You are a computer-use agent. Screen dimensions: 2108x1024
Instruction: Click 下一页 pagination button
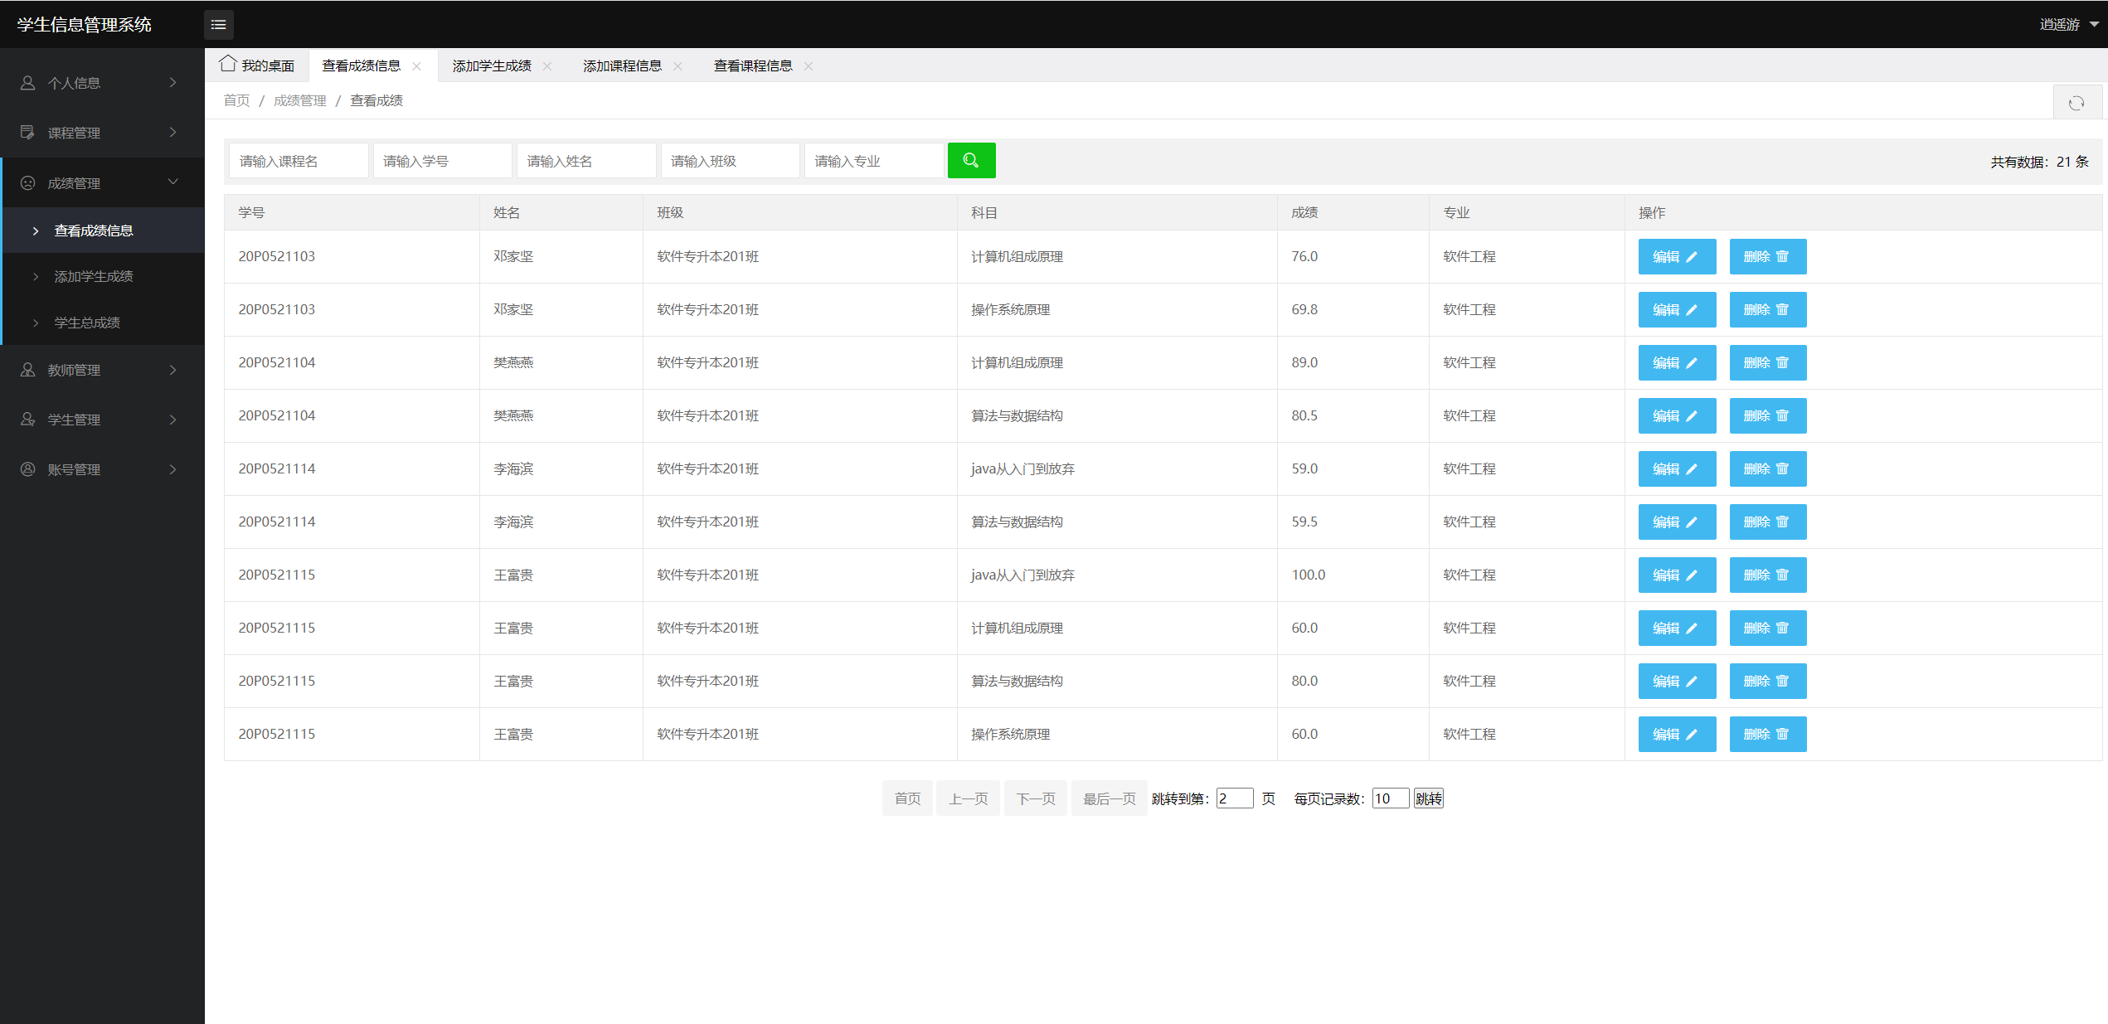point(1035,798)
